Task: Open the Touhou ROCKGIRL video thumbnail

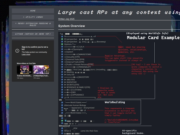Action: coord(24,70)
